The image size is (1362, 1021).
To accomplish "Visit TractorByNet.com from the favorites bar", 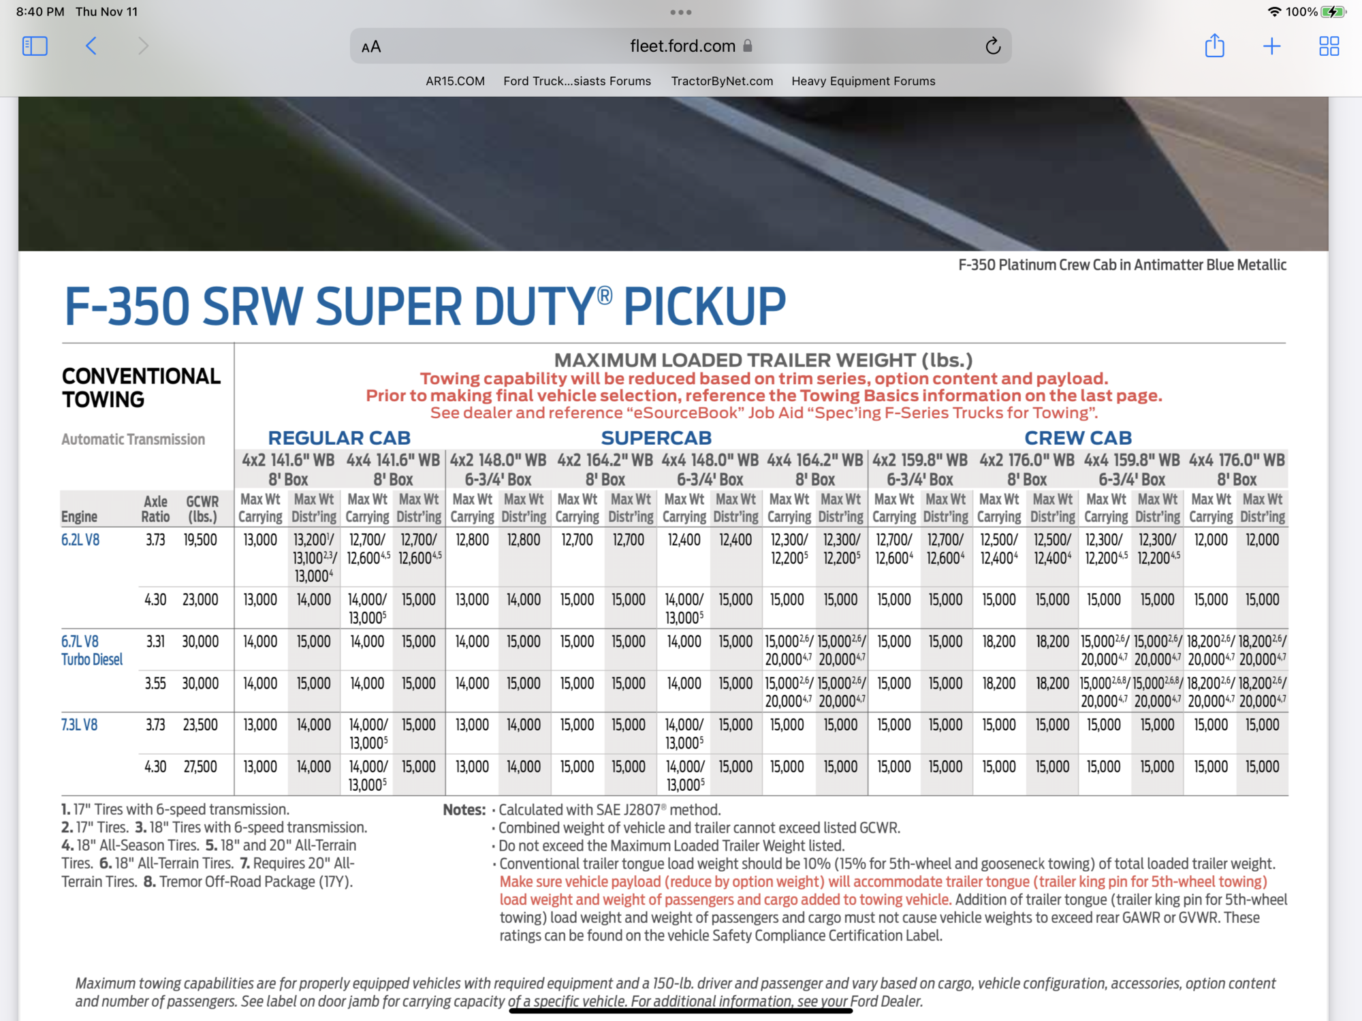I will point(721,80).
